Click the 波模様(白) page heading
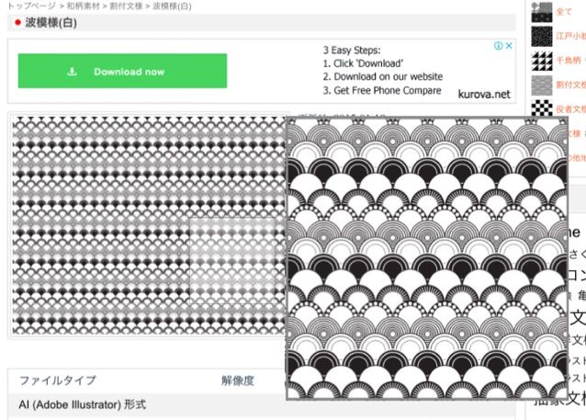This screenshot has height=420, width=586. [x=51, y=23]
